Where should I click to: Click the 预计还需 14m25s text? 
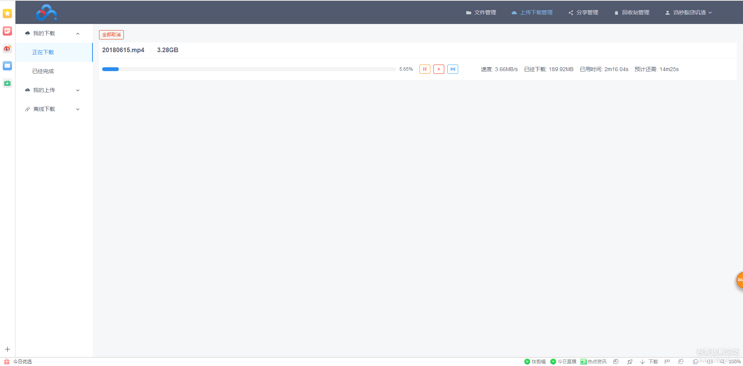pyautogui.click(x=657, y=69)
